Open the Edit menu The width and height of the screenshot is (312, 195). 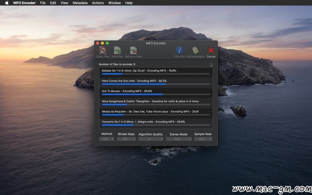point(53,3)
